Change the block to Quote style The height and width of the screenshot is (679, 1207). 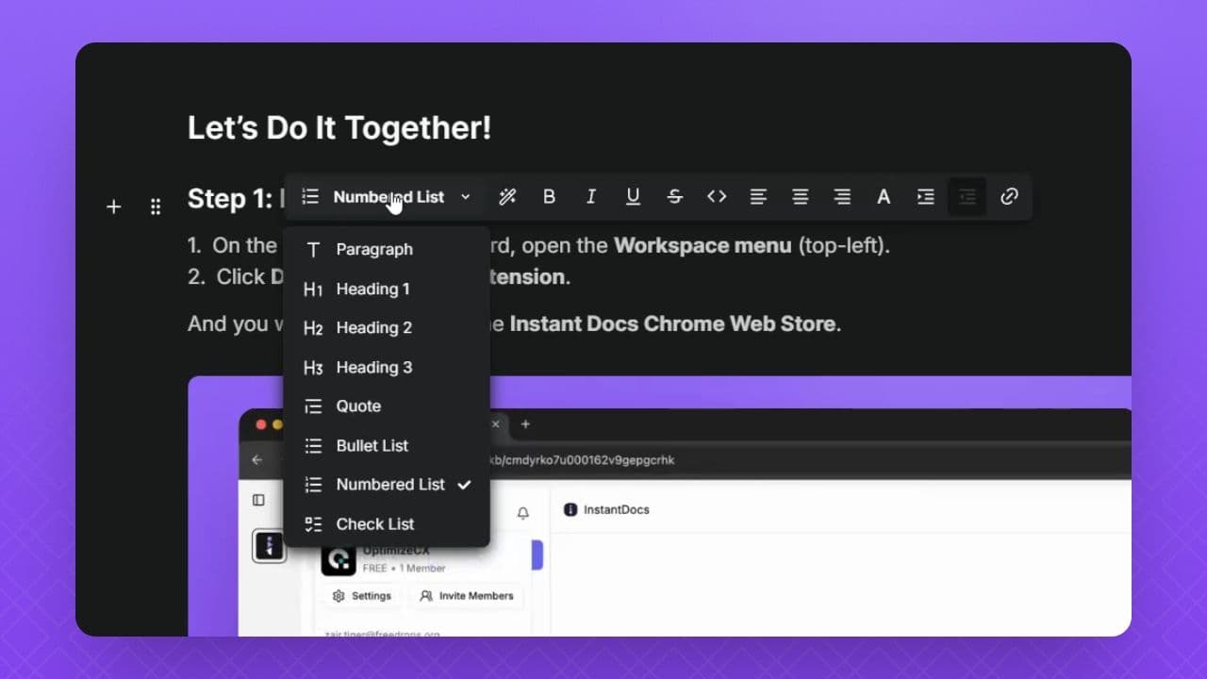356,406
